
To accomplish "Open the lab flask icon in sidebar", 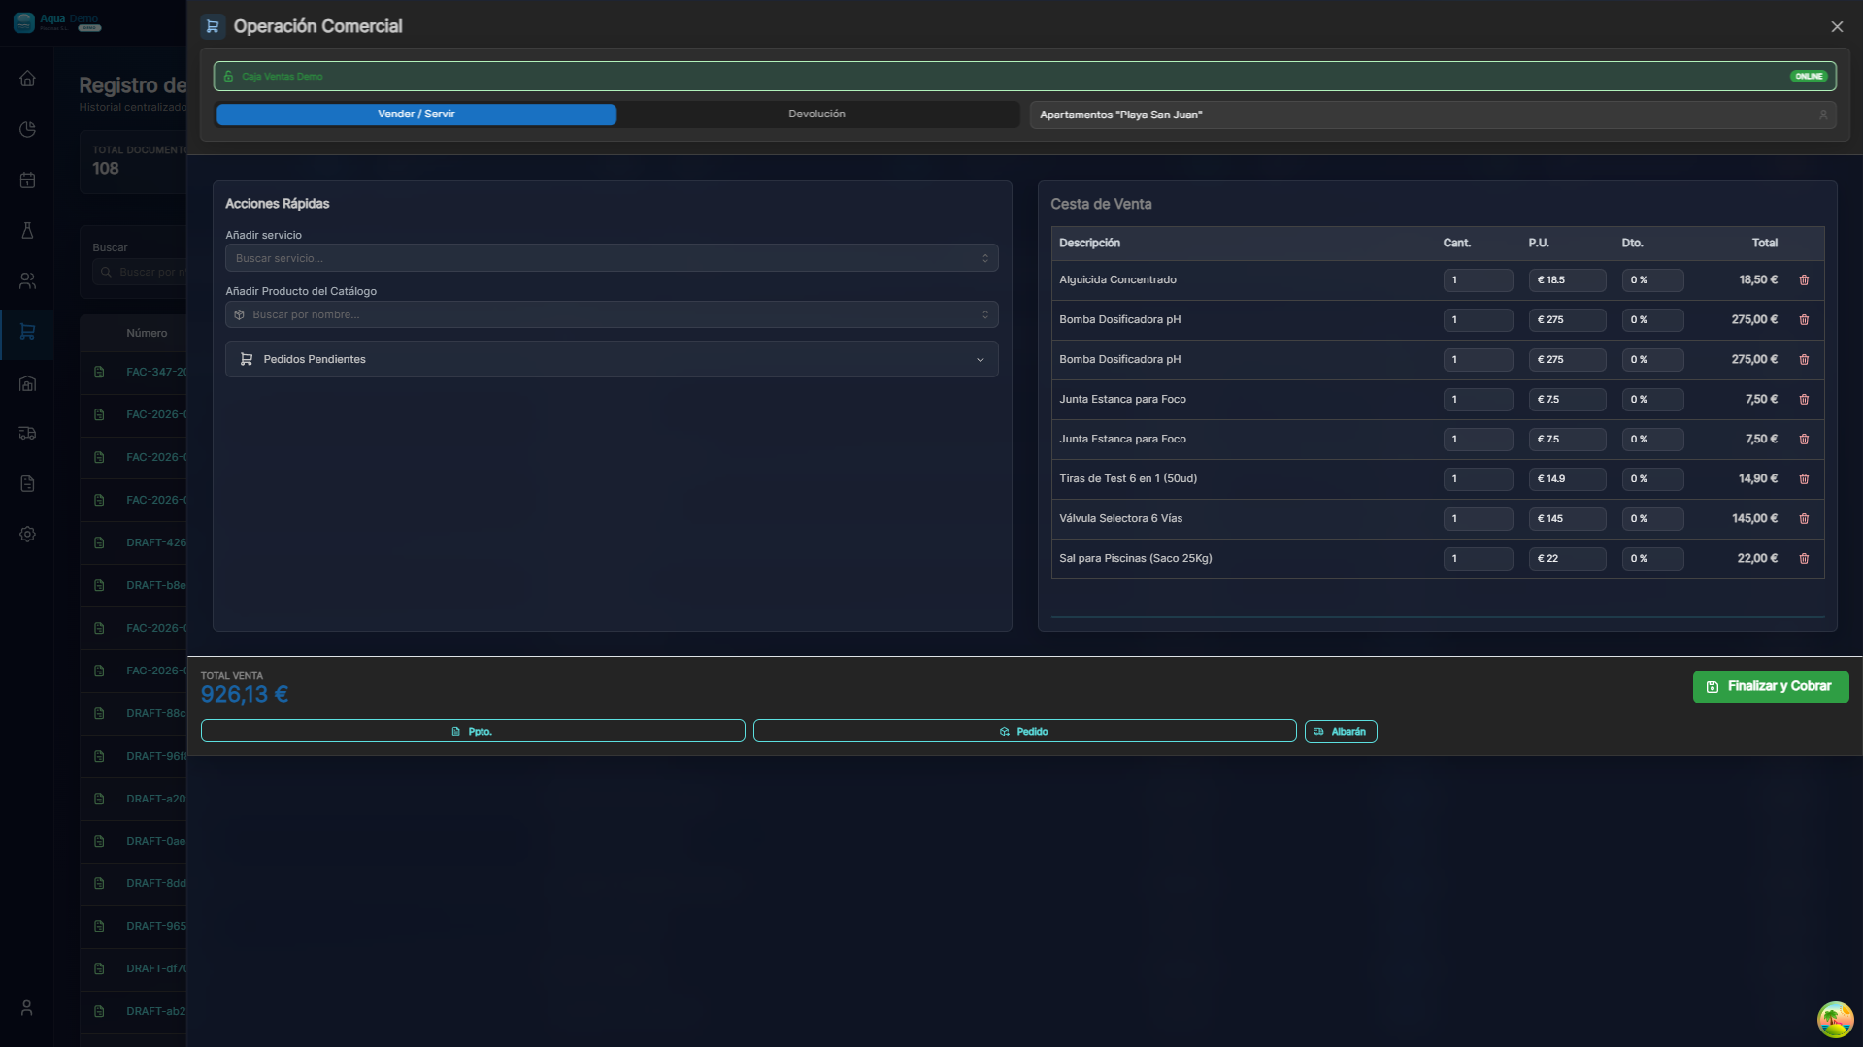I will [27, 230].
